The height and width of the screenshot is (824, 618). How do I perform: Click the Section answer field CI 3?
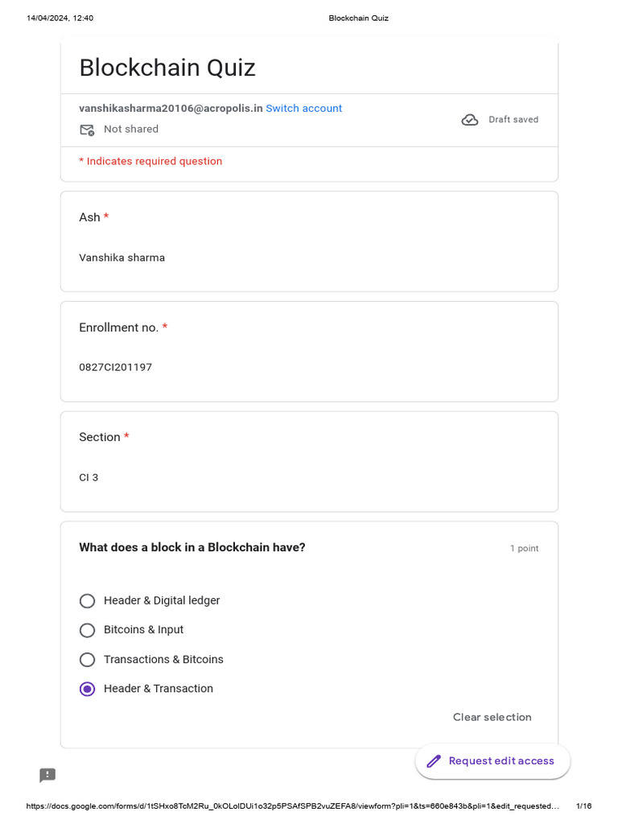(89, 477)
